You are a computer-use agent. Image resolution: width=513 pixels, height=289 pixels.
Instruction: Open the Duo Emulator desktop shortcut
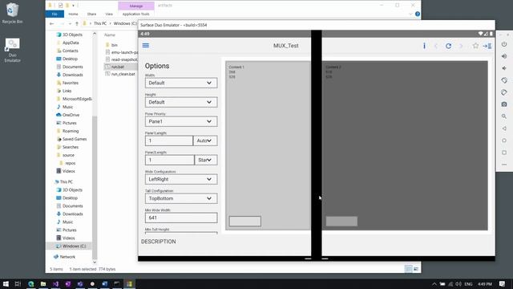[x=13, y=50]
